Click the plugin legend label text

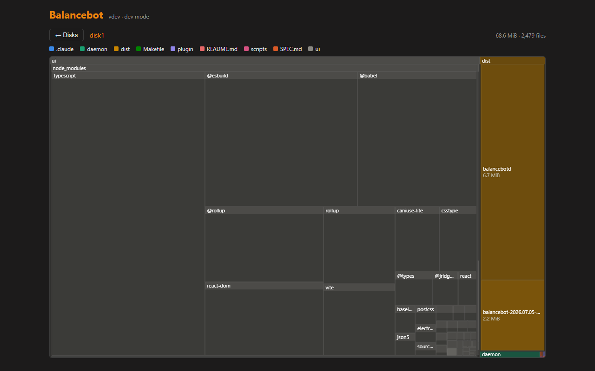click(185, 49)
